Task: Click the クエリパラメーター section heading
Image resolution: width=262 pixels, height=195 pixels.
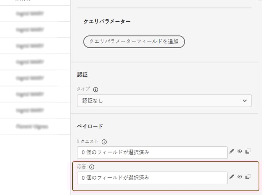Action: coord(107,21)
